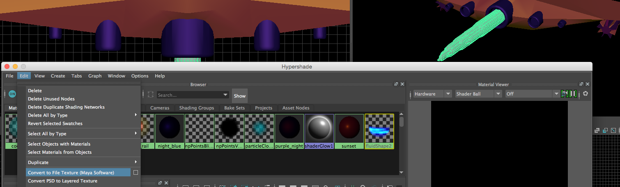
Task: Open the Graph menu
Action: [95, 76]
